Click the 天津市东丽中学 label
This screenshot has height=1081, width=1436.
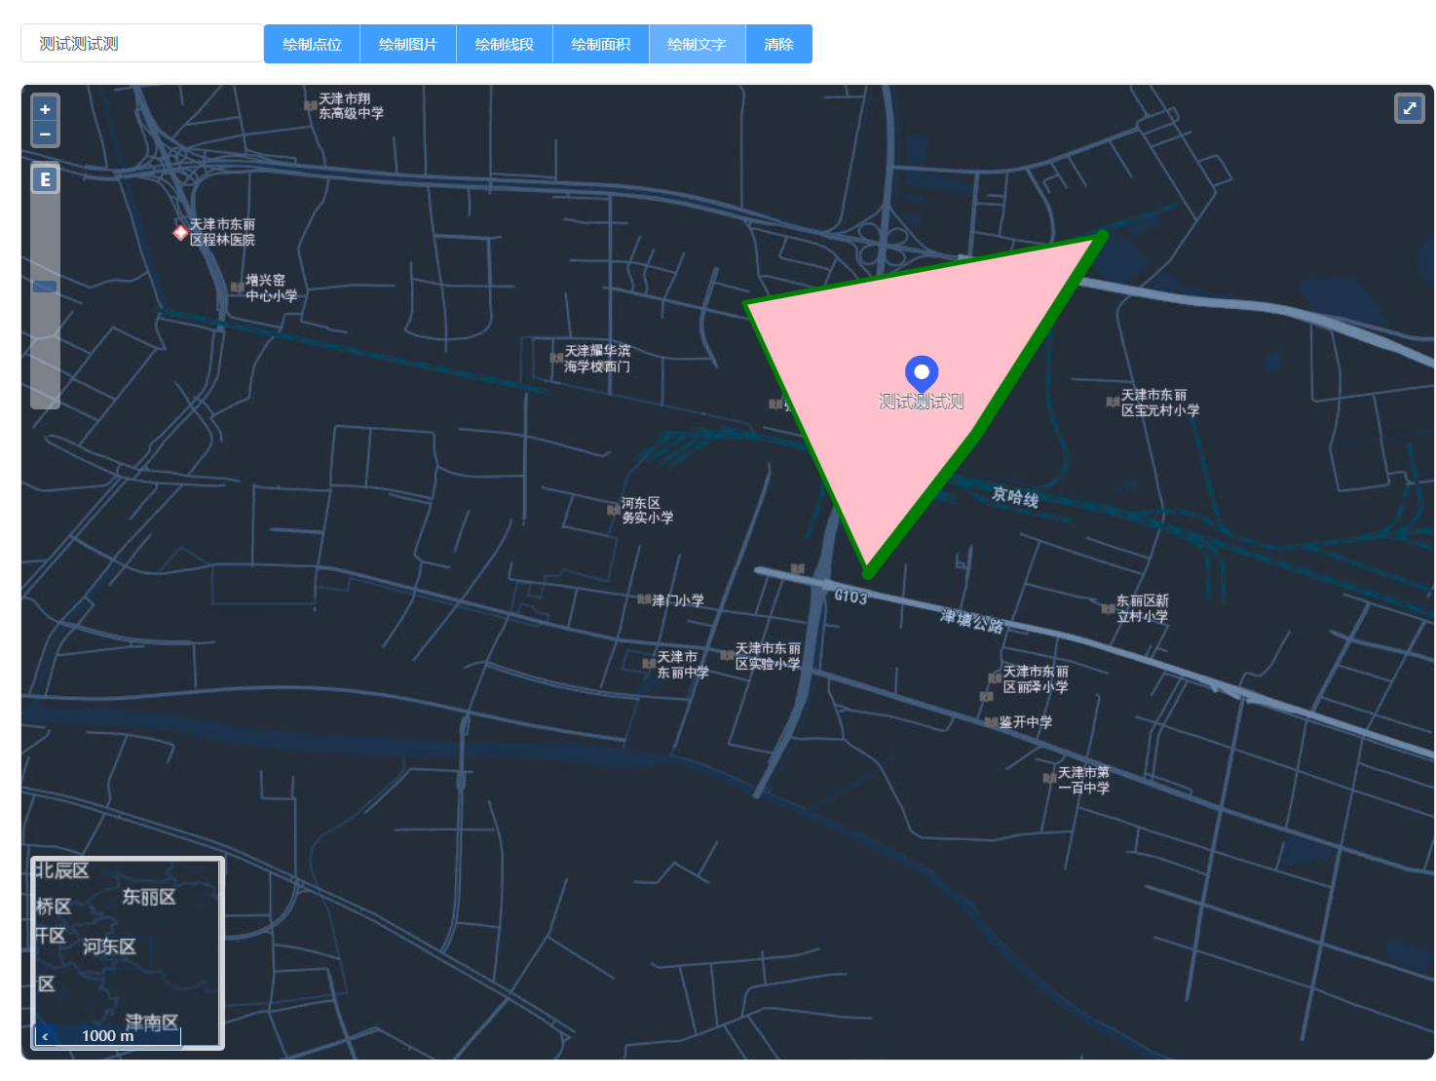point(682,665)
